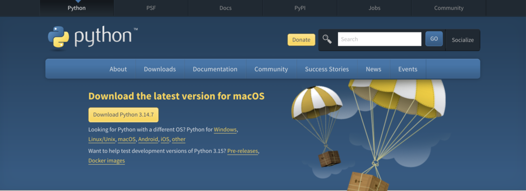Follow the Android link
Viewport: 526px width, 191px height.
tap(148, 139)
